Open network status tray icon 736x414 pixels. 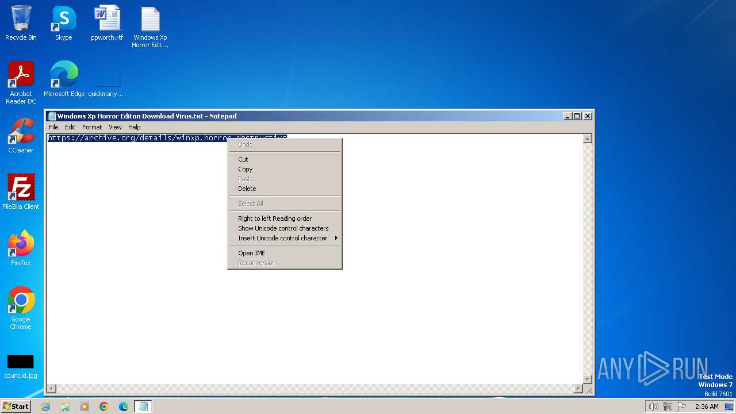point(668,407)
